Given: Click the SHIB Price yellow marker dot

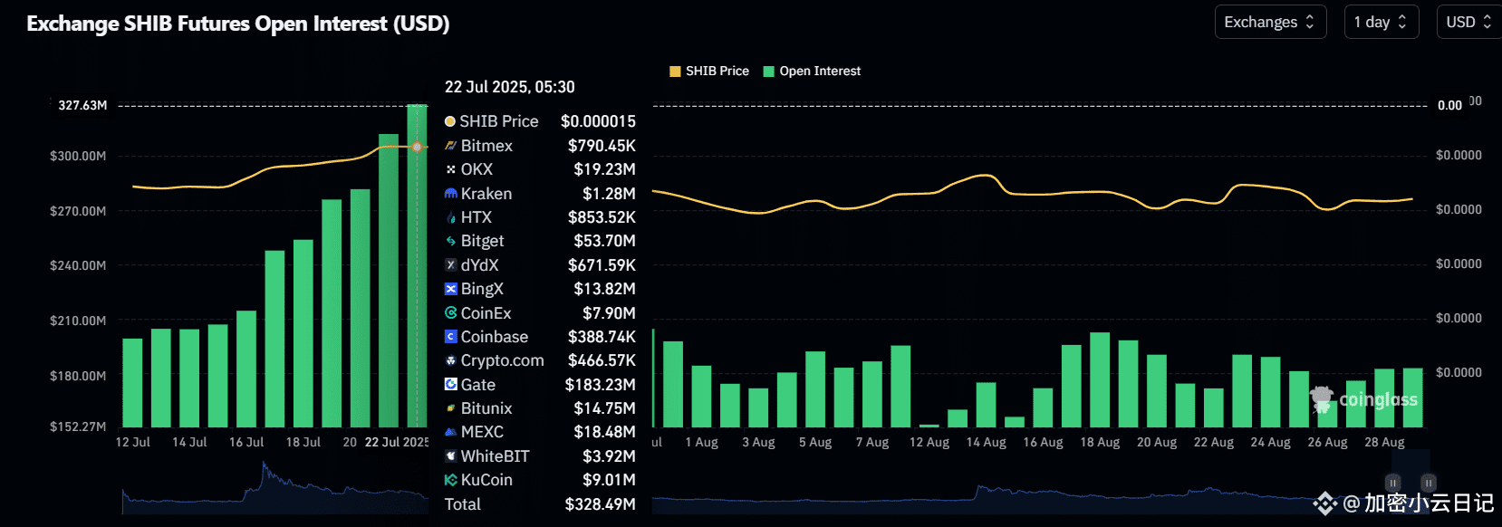Looking at the screenshot, I should [x=417, y=147].
